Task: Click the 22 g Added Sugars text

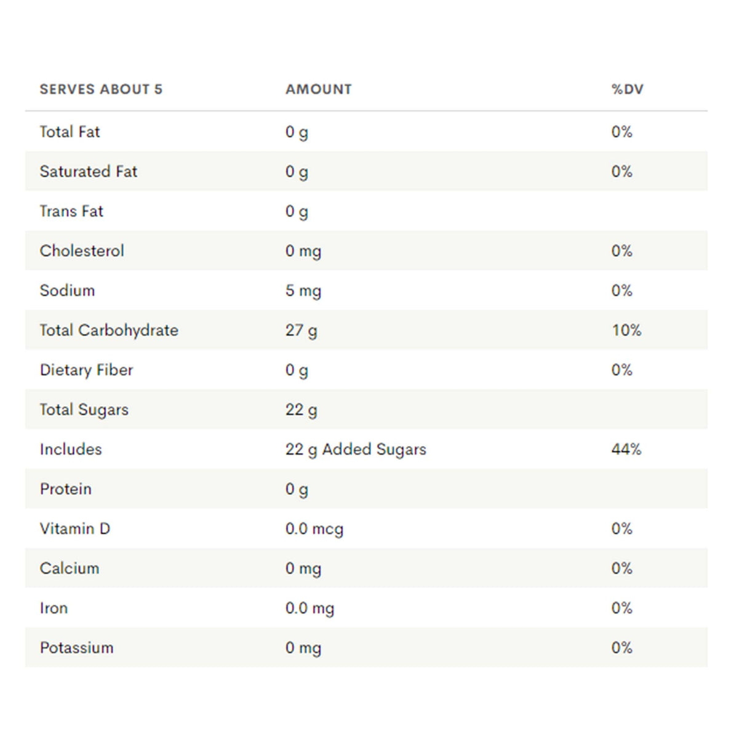Action: [x=355, y=449]
